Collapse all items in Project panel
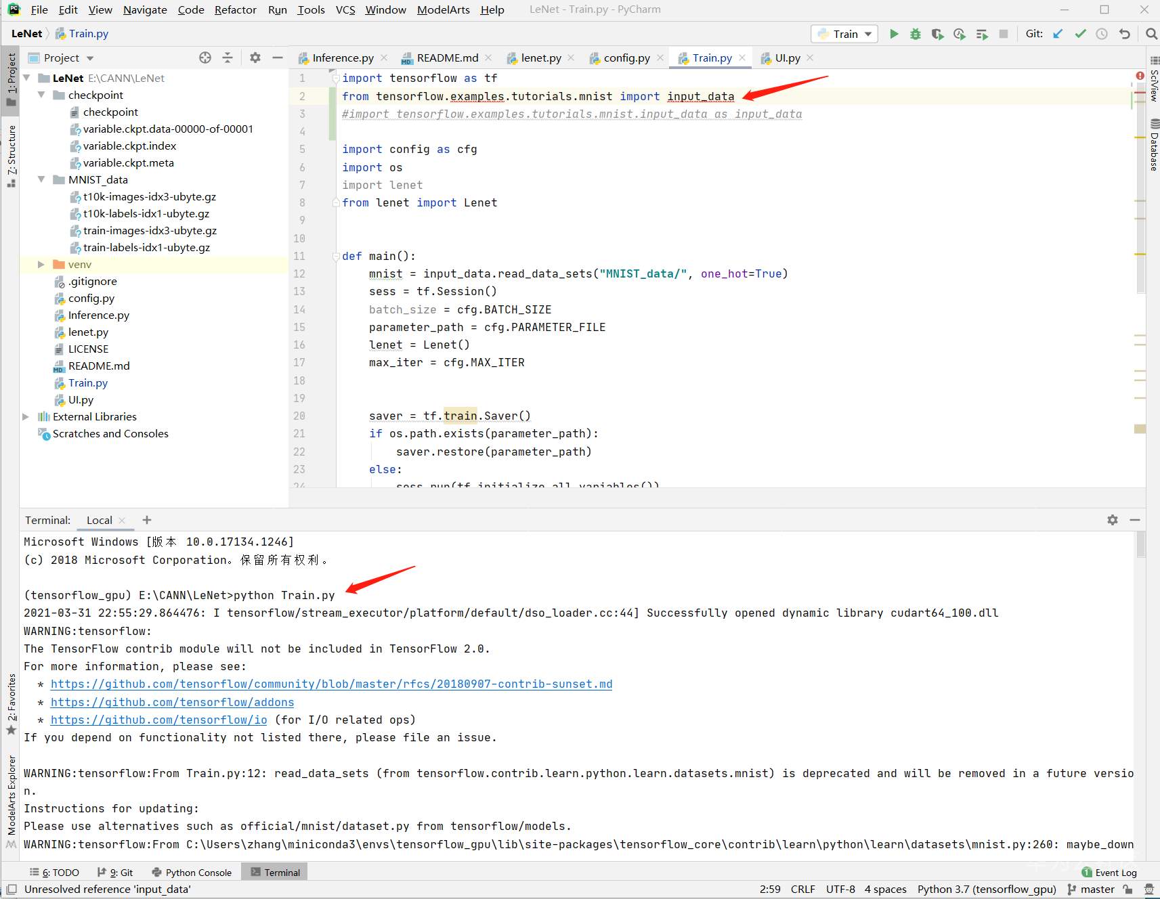Image resolution: width=1160 pixels, height=899 pixels. [228, 58]
